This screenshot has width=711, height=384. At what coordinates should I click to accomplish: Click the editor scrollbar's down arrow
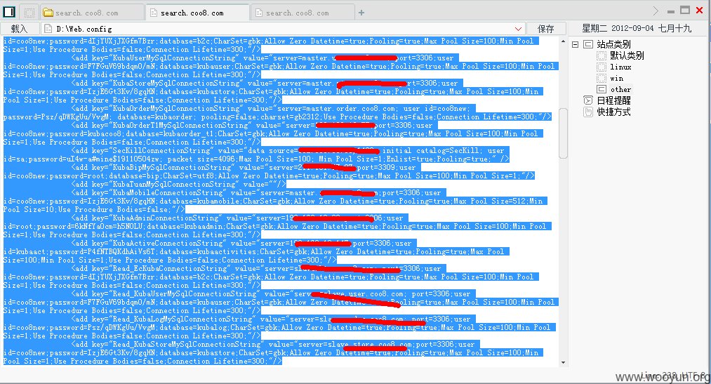(x=563, y=363)
